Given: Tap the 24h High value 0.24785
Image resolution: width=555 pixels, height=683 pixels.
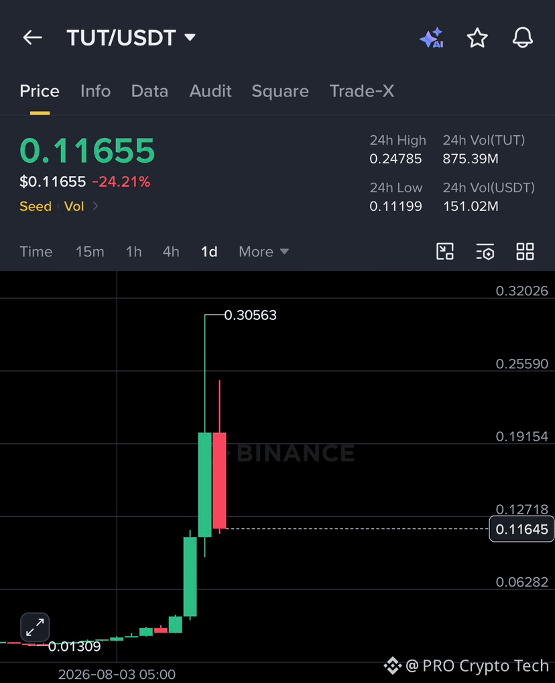Looking at the screenshot, I should pyautogui.click(x=395, y=159).
